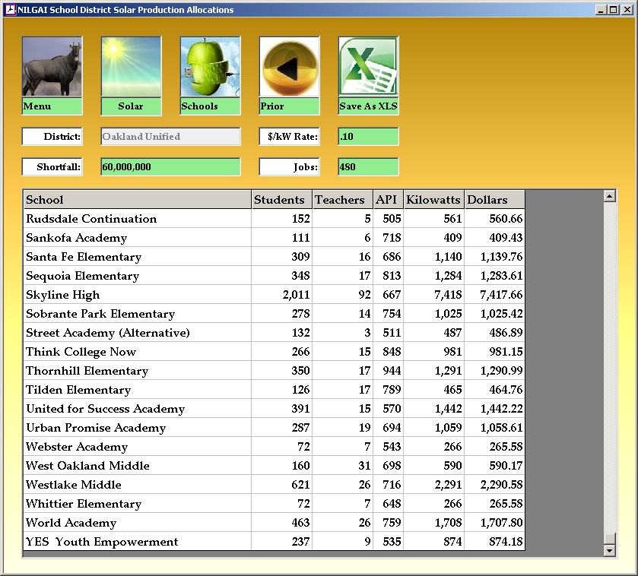Click Think College Now API value 848

(392, 352)
